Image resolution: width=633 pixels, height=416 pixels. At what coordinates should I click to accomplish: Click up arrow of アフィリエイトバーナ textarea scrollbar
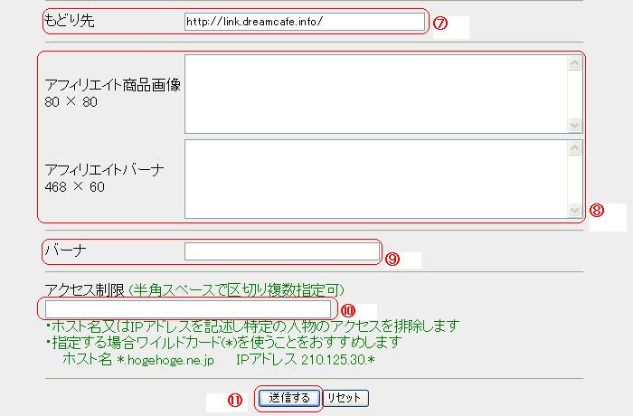tap(574, 147)
